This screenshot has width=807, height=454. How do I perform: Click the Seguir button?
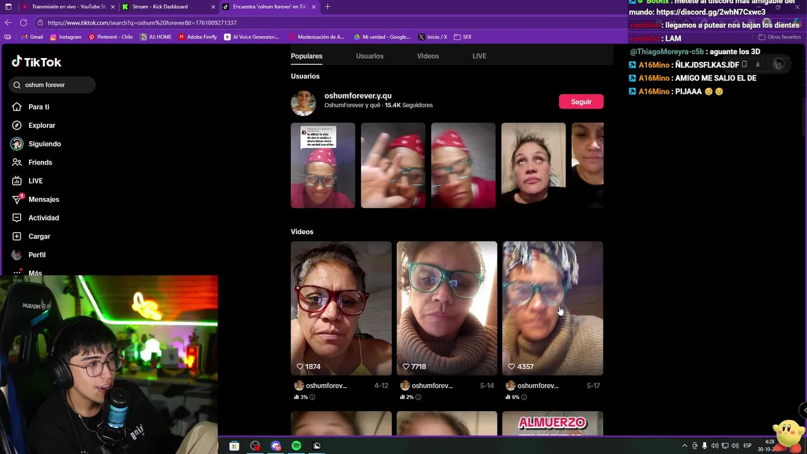(581, 102)
